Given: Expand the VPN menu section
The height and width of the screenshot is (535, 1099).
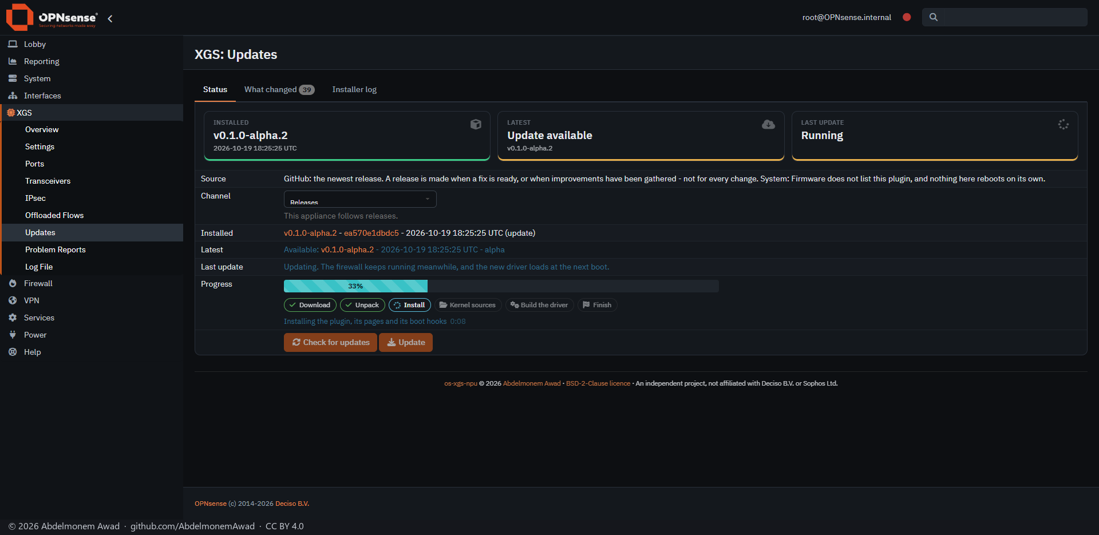Looking at the screenshot, I should pyautogui.click(x=92, y=300).
